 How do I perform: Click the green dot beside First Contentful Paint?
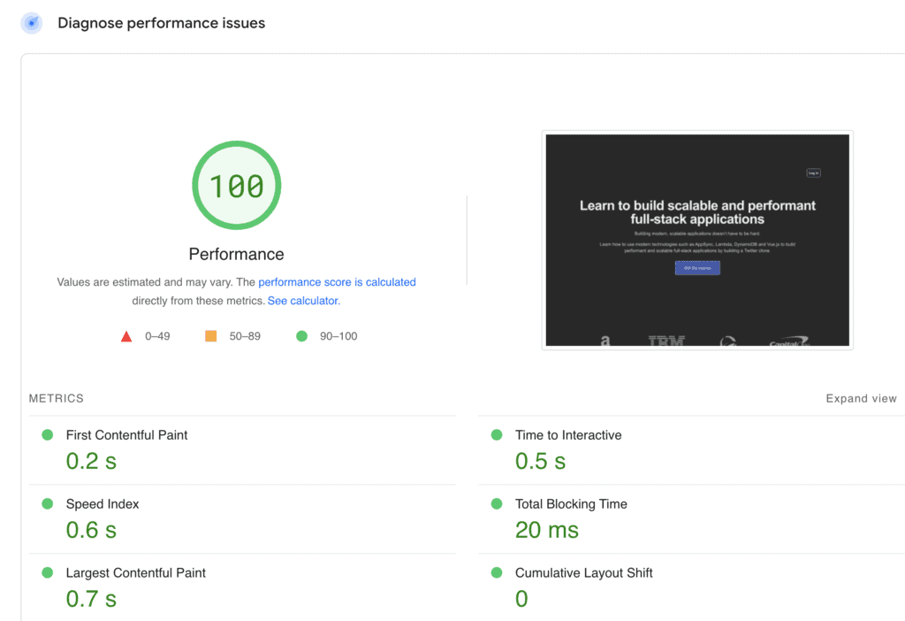click(x=48, y=435)
